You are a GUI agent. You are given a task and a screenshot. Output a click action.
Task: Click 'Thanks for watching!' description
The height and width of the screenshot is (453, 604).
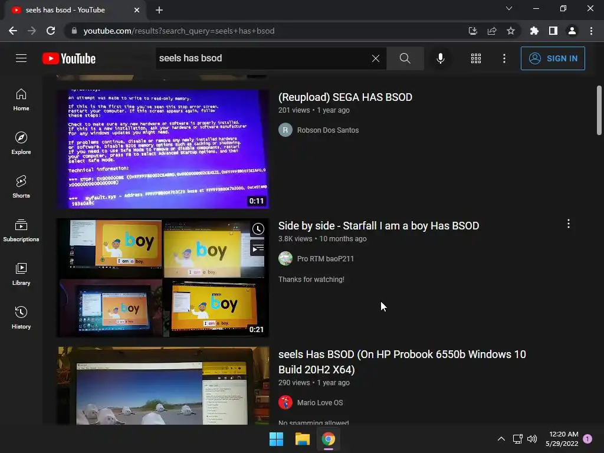tap(311, 280)
